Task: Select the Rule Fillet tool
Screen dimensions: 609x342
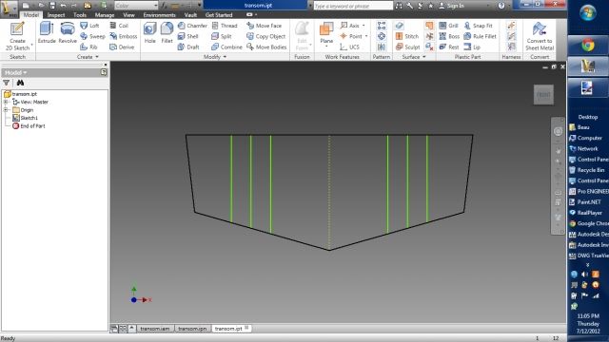Action: click(x=480, y=36)
